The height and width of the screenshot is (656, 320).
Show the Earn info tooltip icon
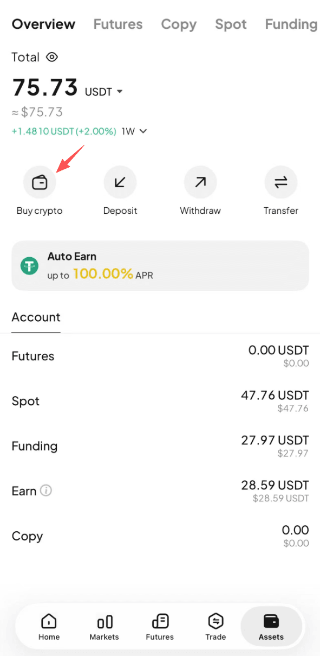tap(47, 491)
